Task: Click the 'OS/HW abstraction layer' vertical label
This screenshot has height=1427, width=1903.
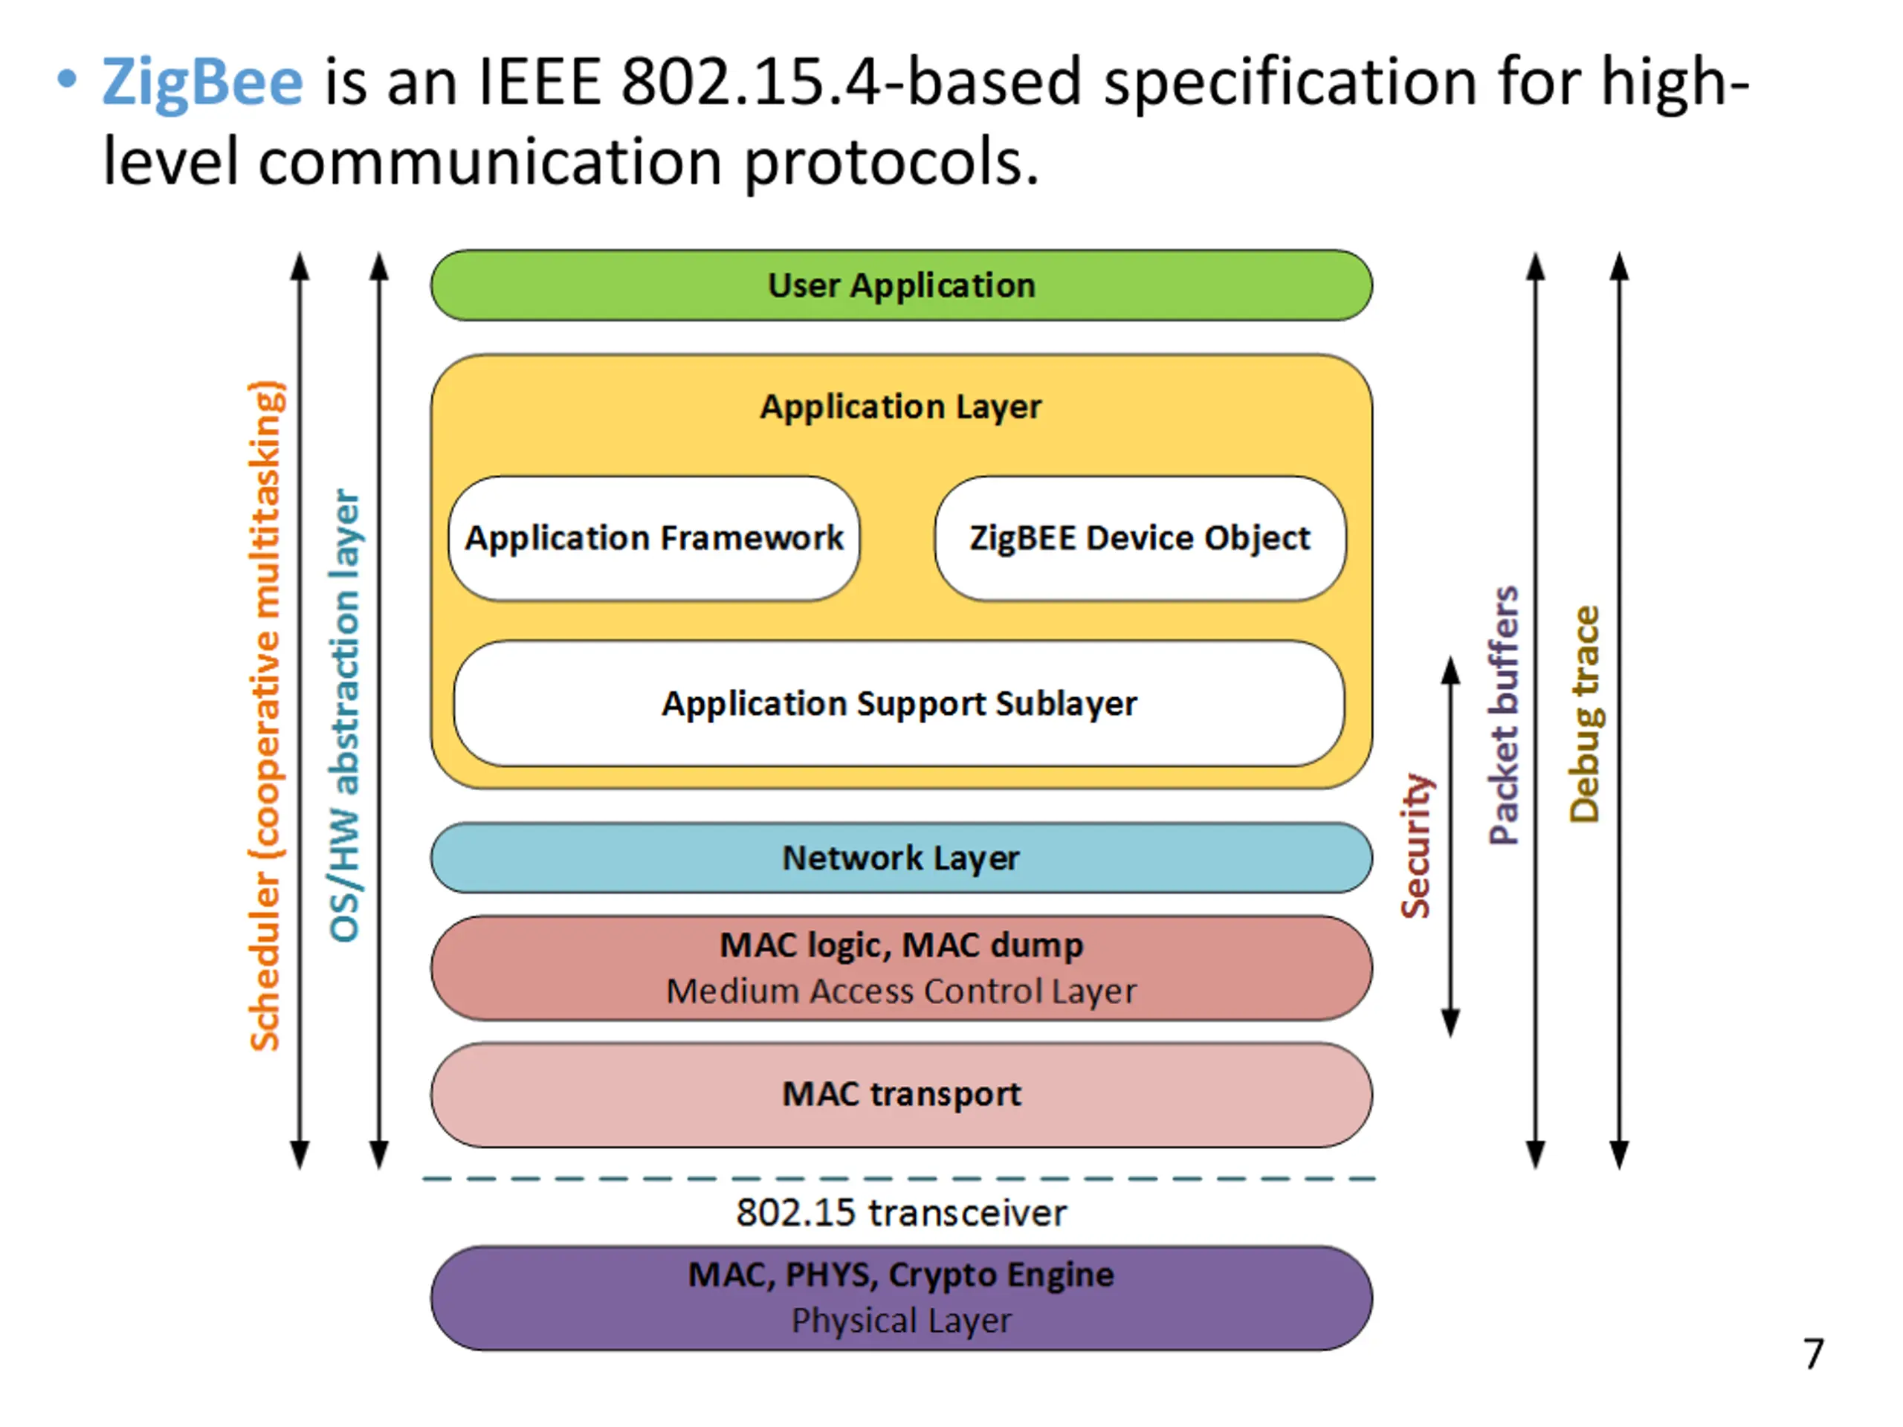Action: coord(345,716)
